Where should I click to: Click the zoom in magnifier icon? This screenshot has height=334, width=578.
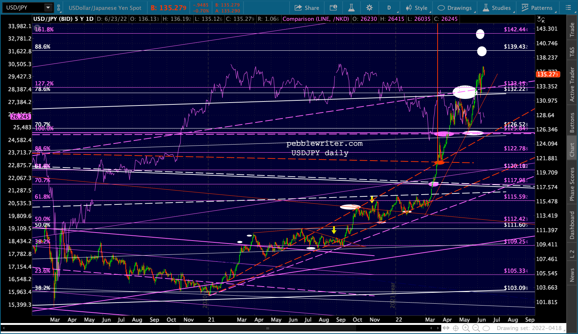tap(466, 328)
